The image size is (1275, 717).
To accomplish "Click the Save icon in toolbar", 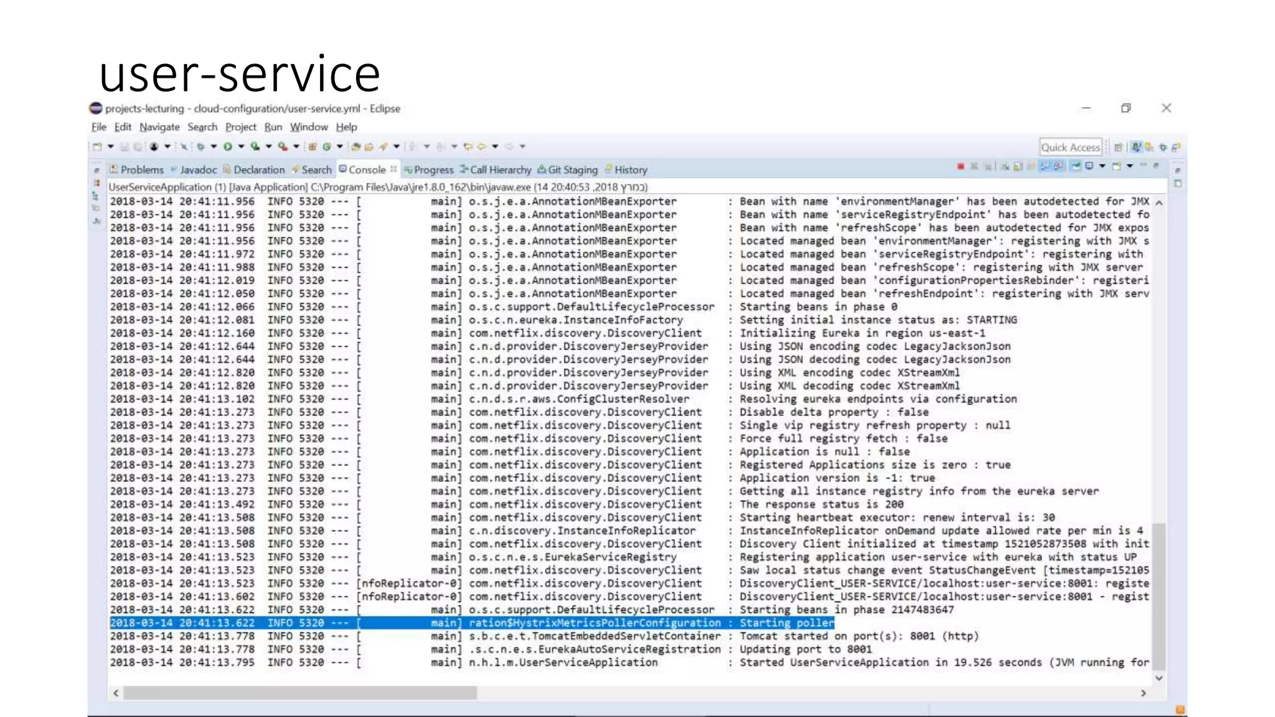I will click(x=124, y=146).
